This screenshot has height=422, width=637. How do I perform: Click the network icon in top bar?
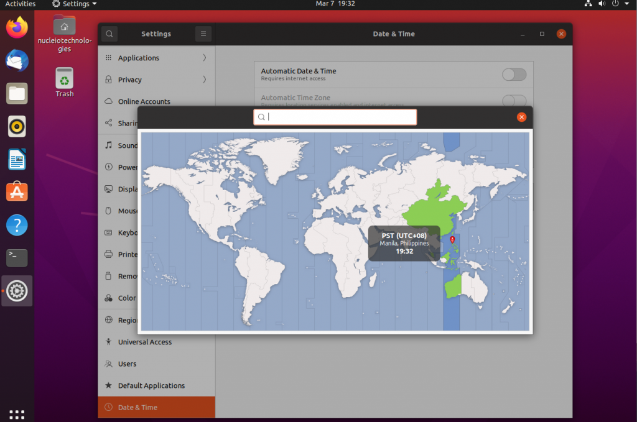coord(588,4)
